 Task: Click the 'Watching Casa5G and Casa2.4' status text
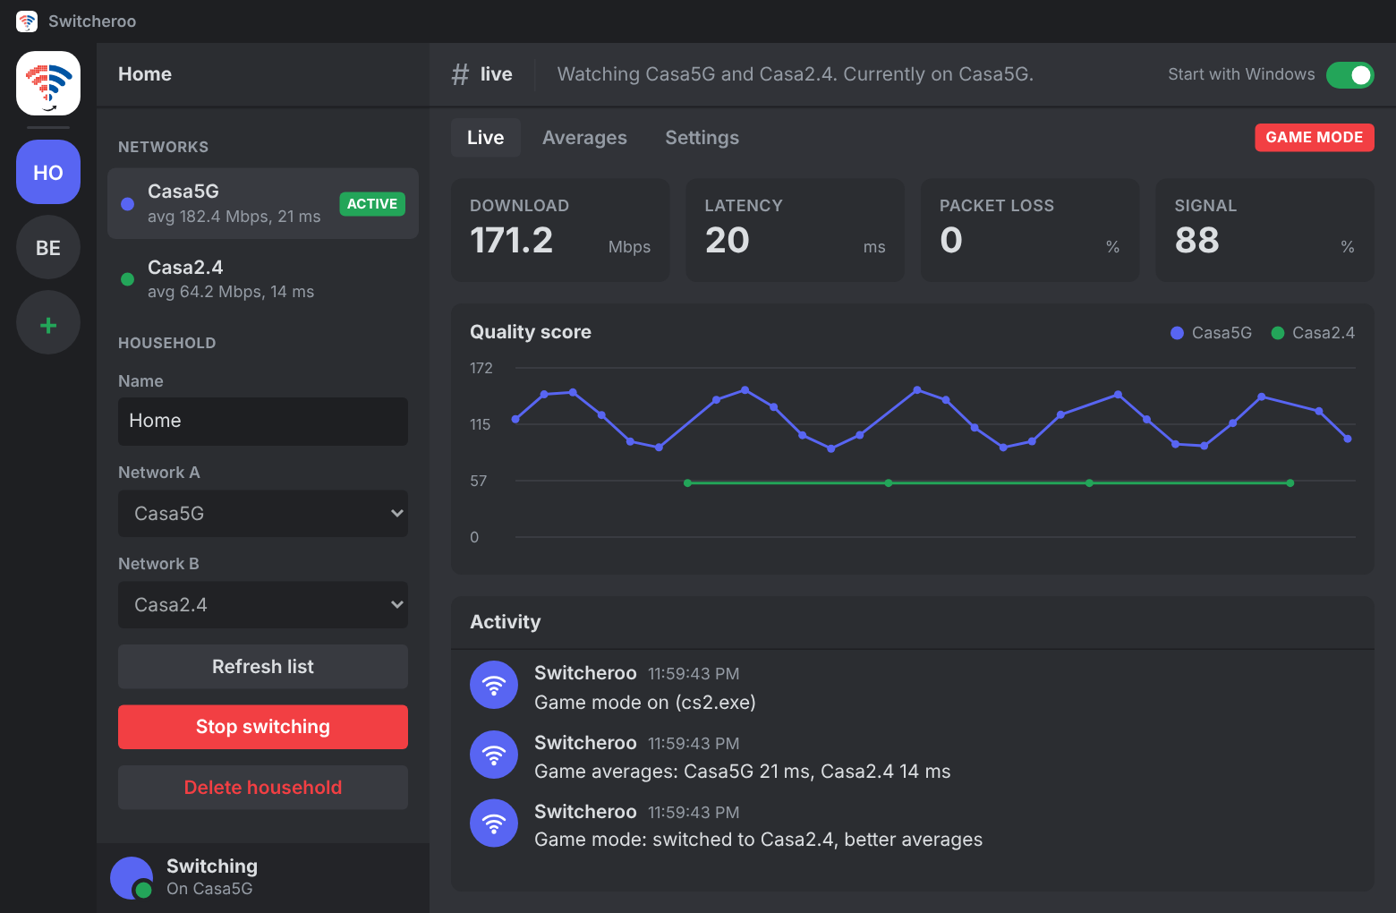796,74
